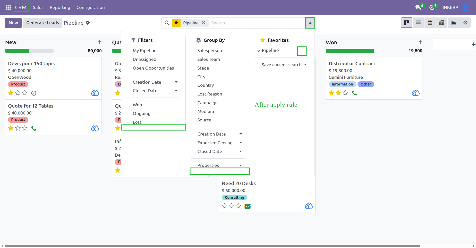Open Pipeline settings gear icon
This screenshot has height=248, width=476.
[x=88, y=23]
